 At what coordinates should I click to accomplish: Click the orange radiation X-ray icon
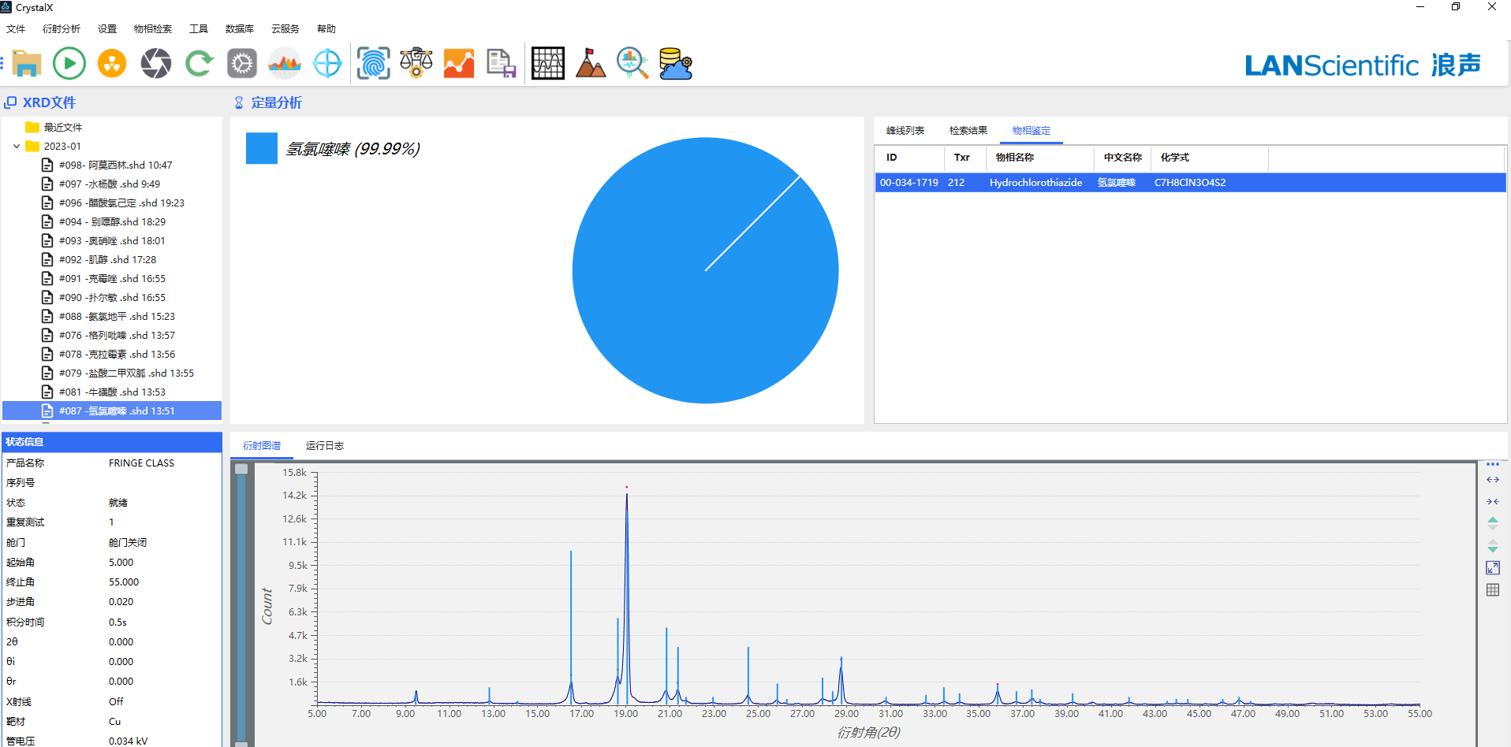point(112,63)
